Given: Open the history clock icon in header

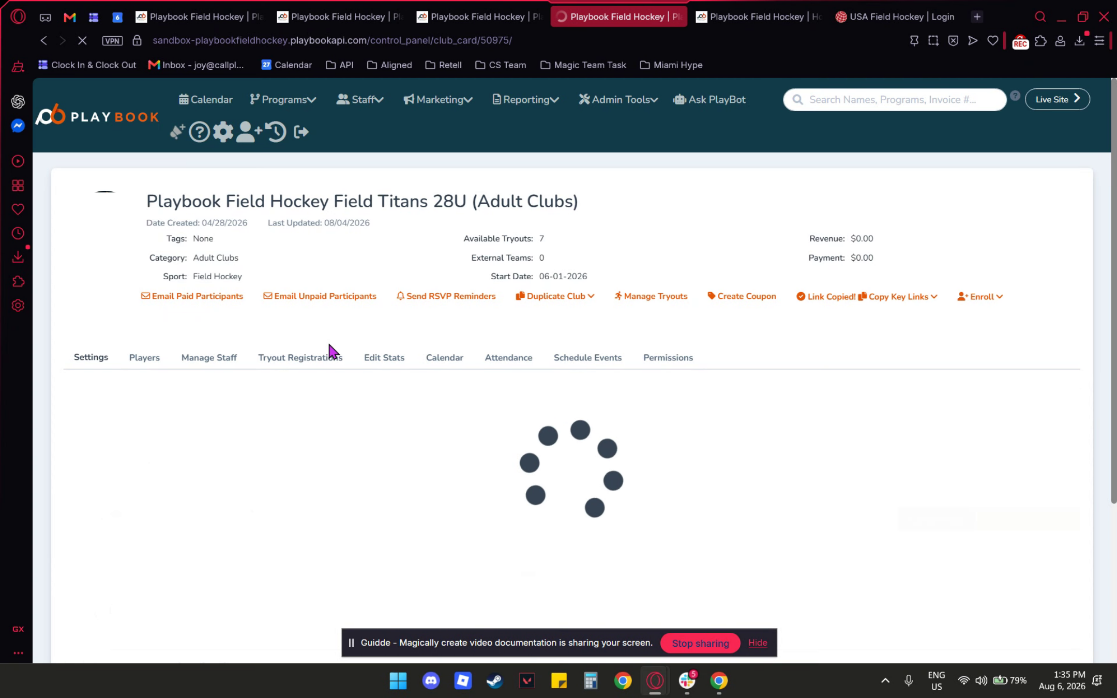Looking at the screenshot, I should (x=276, y=132).
